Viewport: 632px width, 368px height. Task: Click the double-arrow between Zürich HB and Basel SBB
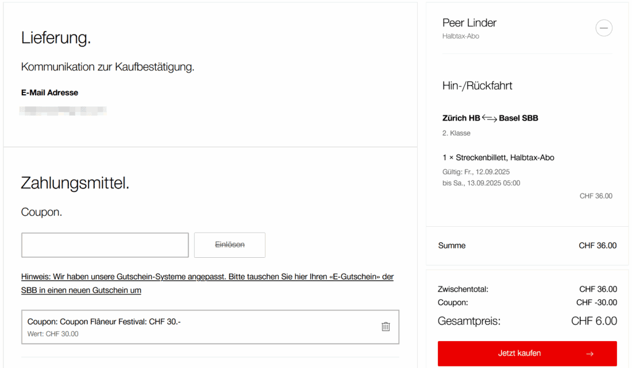490,118
